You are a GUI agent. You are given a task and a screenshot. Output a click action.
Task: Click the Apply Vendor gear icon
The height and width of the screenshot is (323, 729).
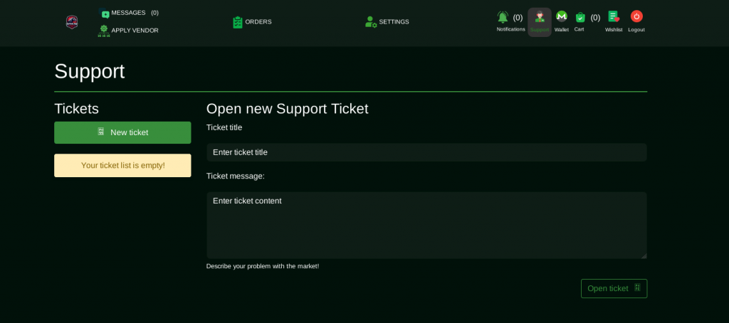(104, 31)
